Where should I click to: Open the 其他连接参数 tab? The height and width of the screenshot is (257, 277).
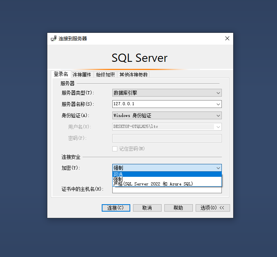(133, 75)
